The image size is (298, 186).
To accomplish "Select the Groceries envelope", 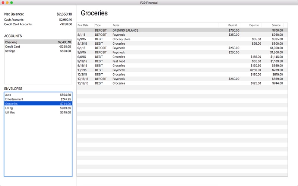I will (x=37, y=104).
